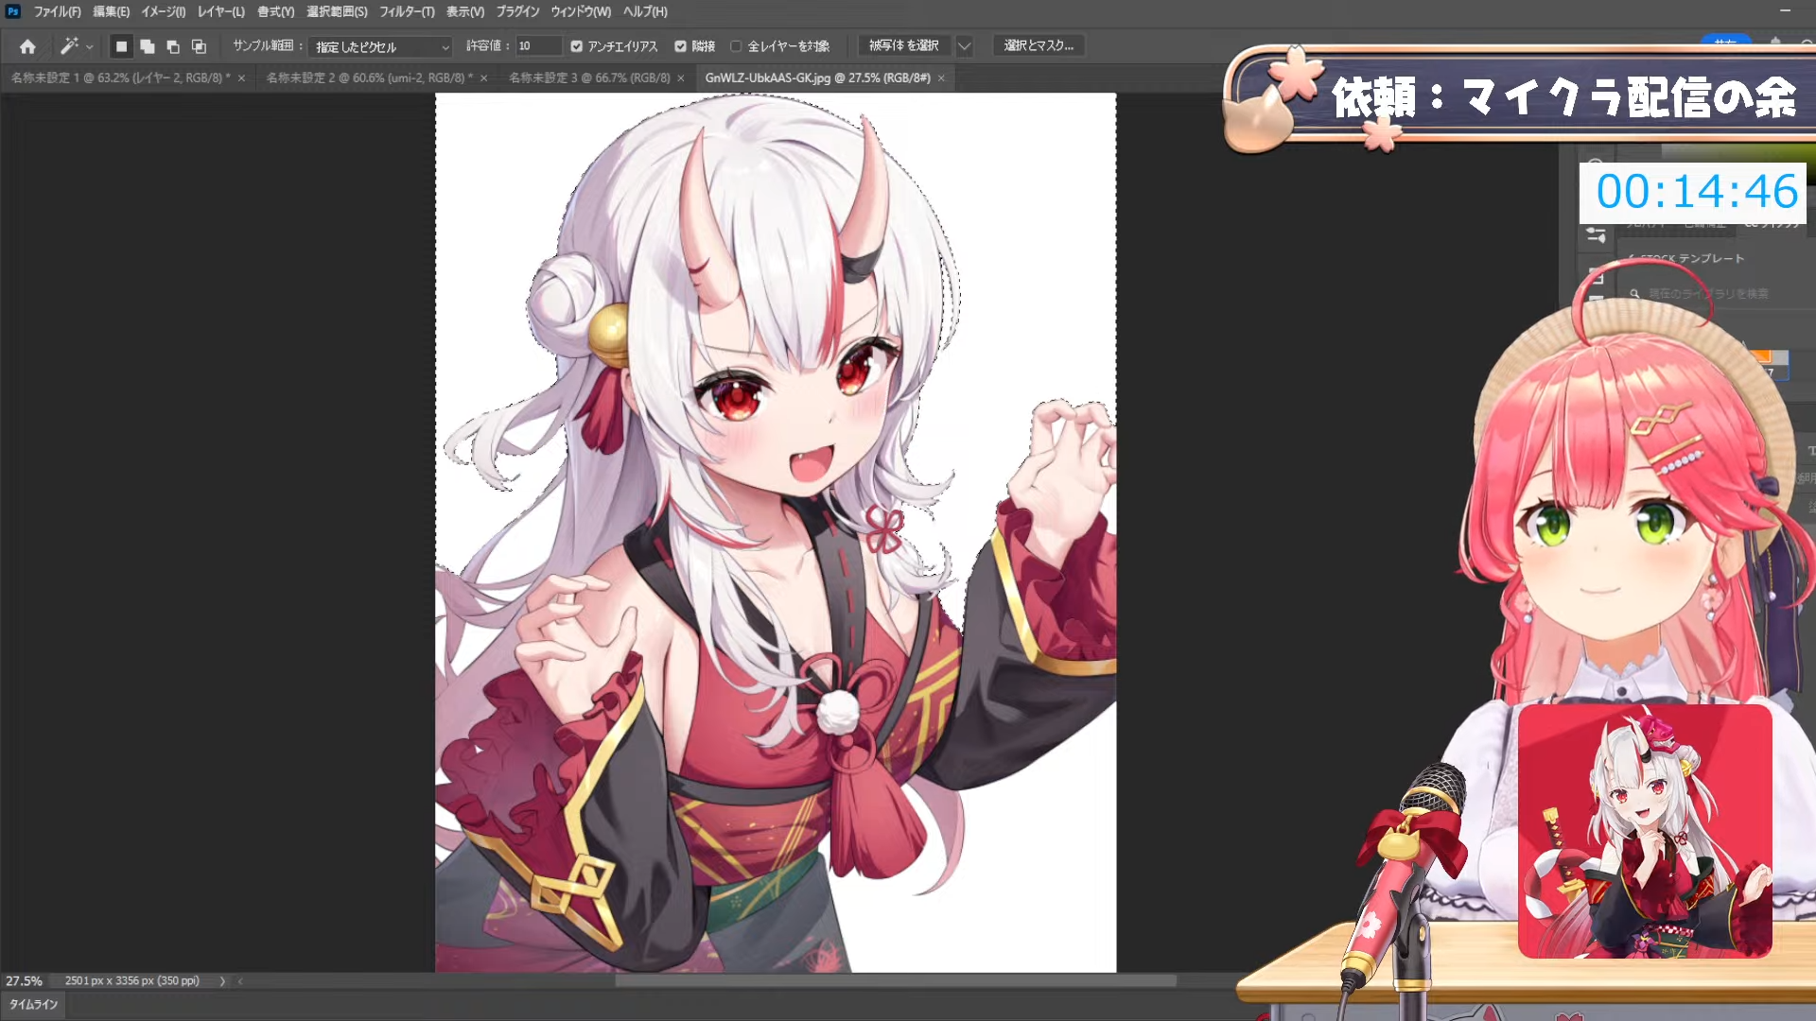
Task: Expand the 被写体を選択 options arrow
Action: pos(964,45)
